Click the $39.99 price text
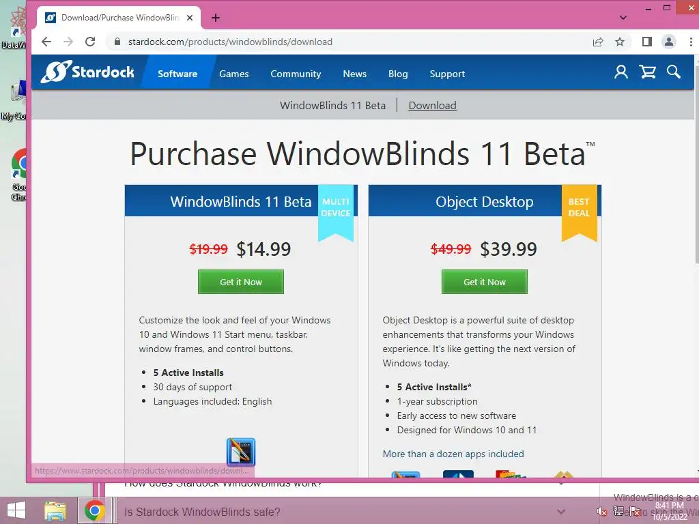This screenshot has width=699, height=524. (509, 248)
